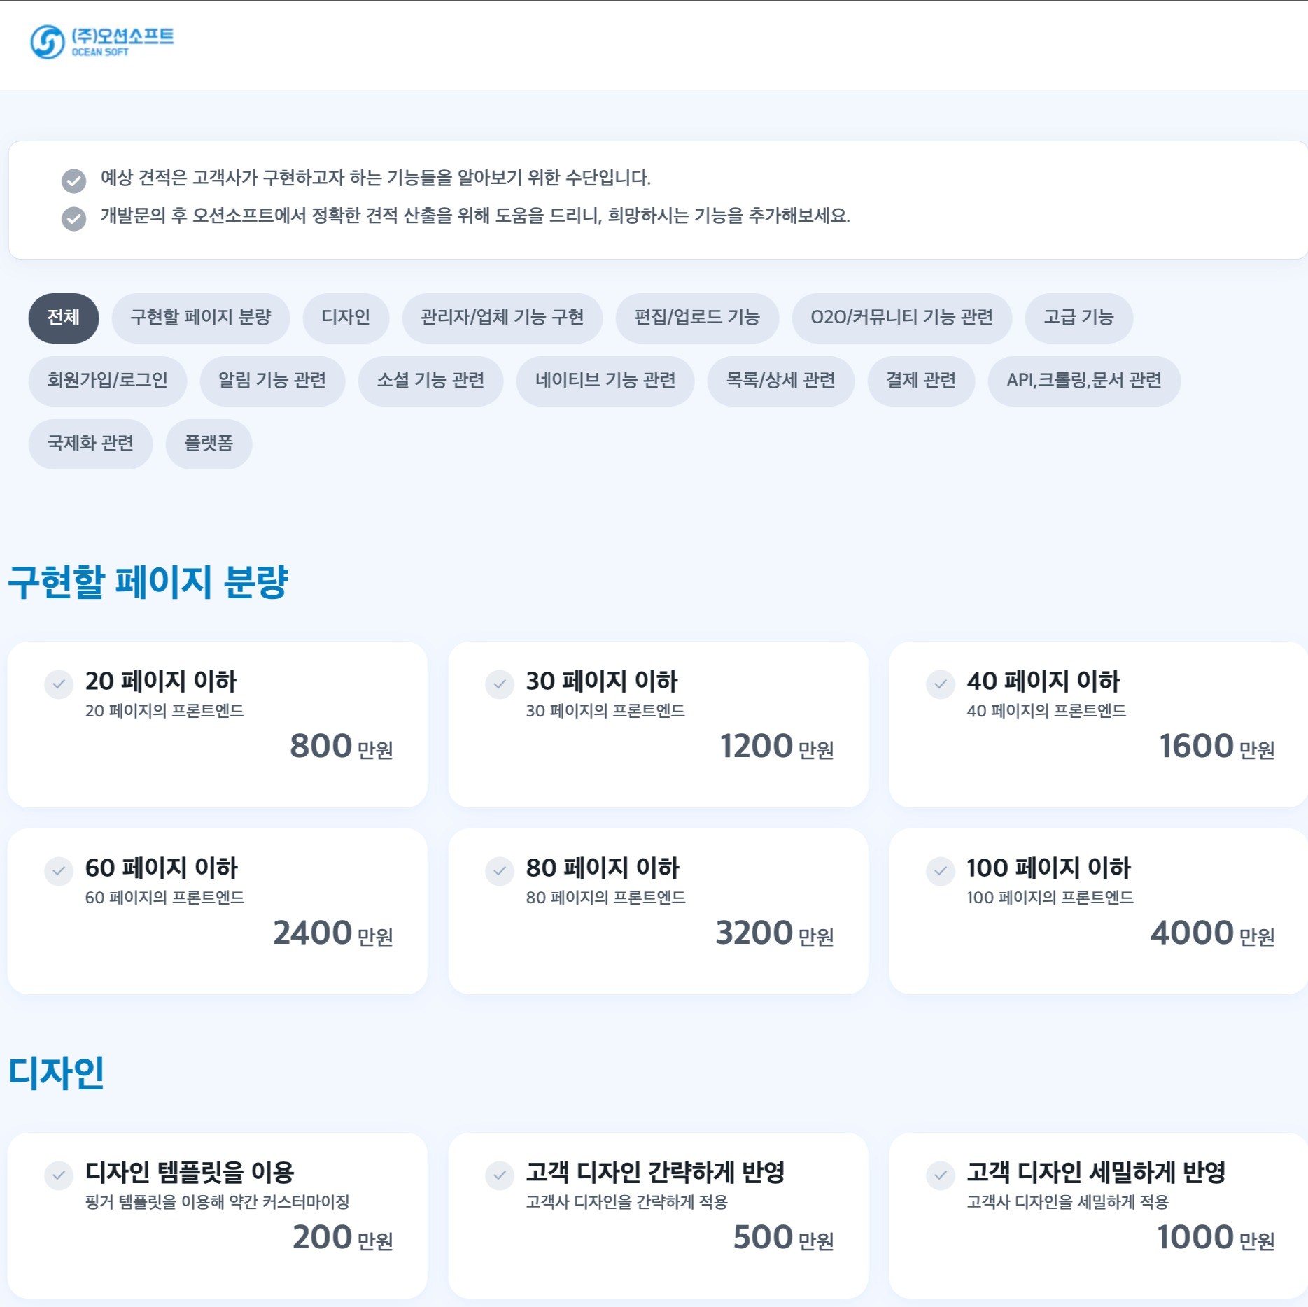Click the 편집/업로드 기능 filter chip
The width and height of the screenshot is (1308, 1307).
(x=697, y=318)
